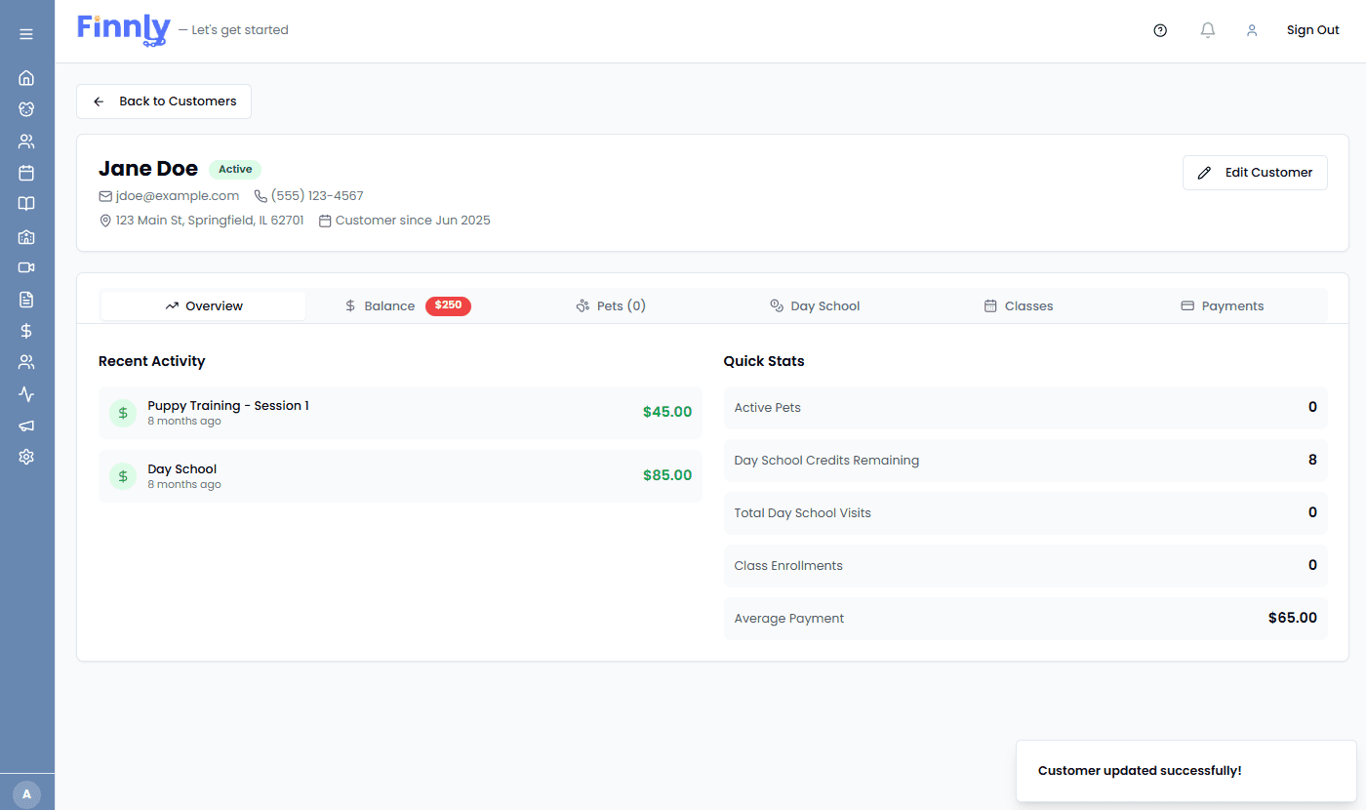
Task: Click the Edit Customer button
Action: tap(1255, 172)
